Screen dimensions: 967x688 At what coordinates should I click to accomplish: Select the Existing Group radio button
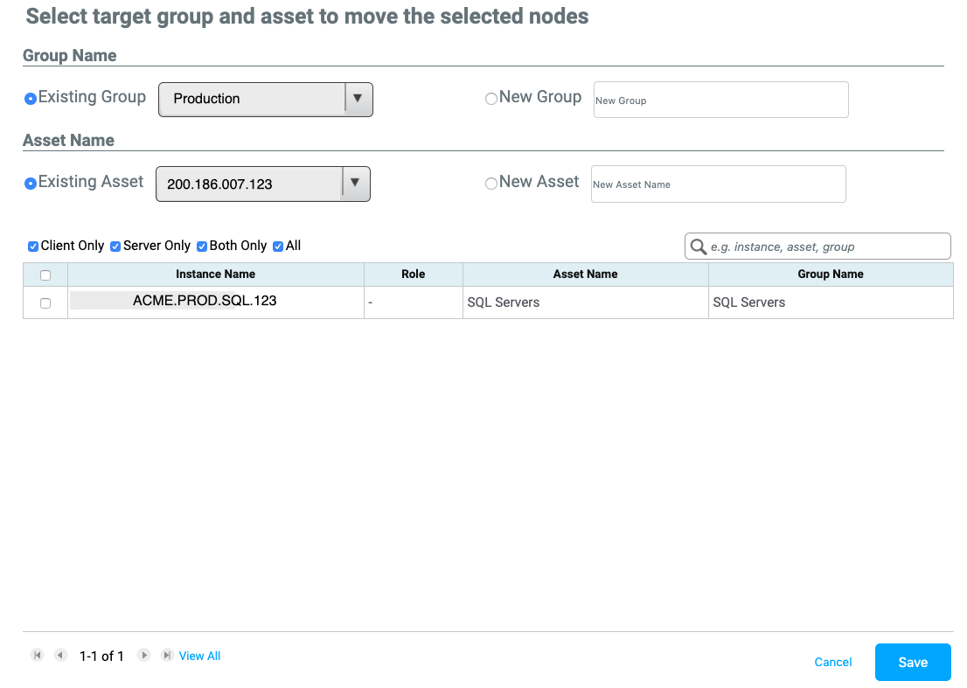pyautogui.click(x=31, y=99)
